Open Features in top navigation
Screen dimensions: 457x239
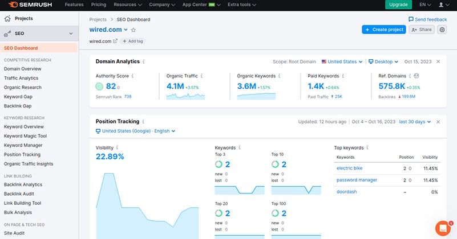click(x=74, y=5)
